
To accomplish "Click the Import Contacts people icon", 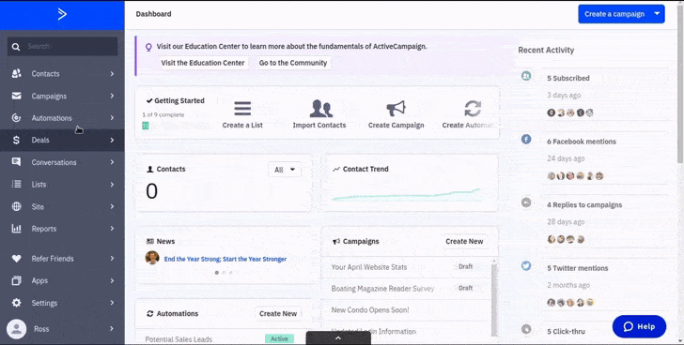I will pyautogui.click(x=321, y=109).
